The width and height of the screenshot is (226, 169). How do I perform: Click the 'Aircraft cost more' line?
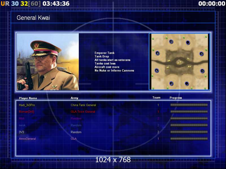tap(107, 67)
